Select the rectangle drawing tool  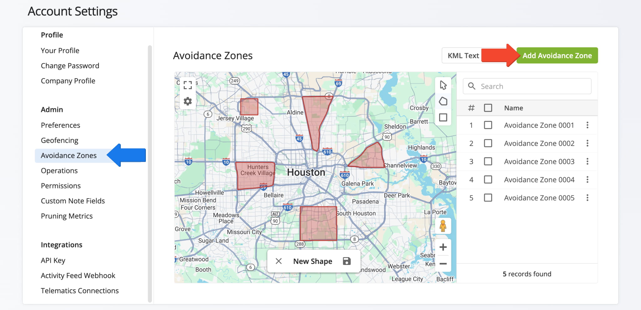[x=443, y=118]
